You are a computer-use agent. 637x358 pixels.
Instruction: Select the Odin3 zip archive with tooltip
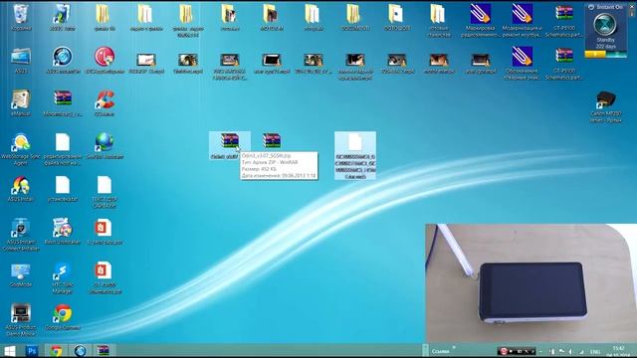(x=230, y=145)
